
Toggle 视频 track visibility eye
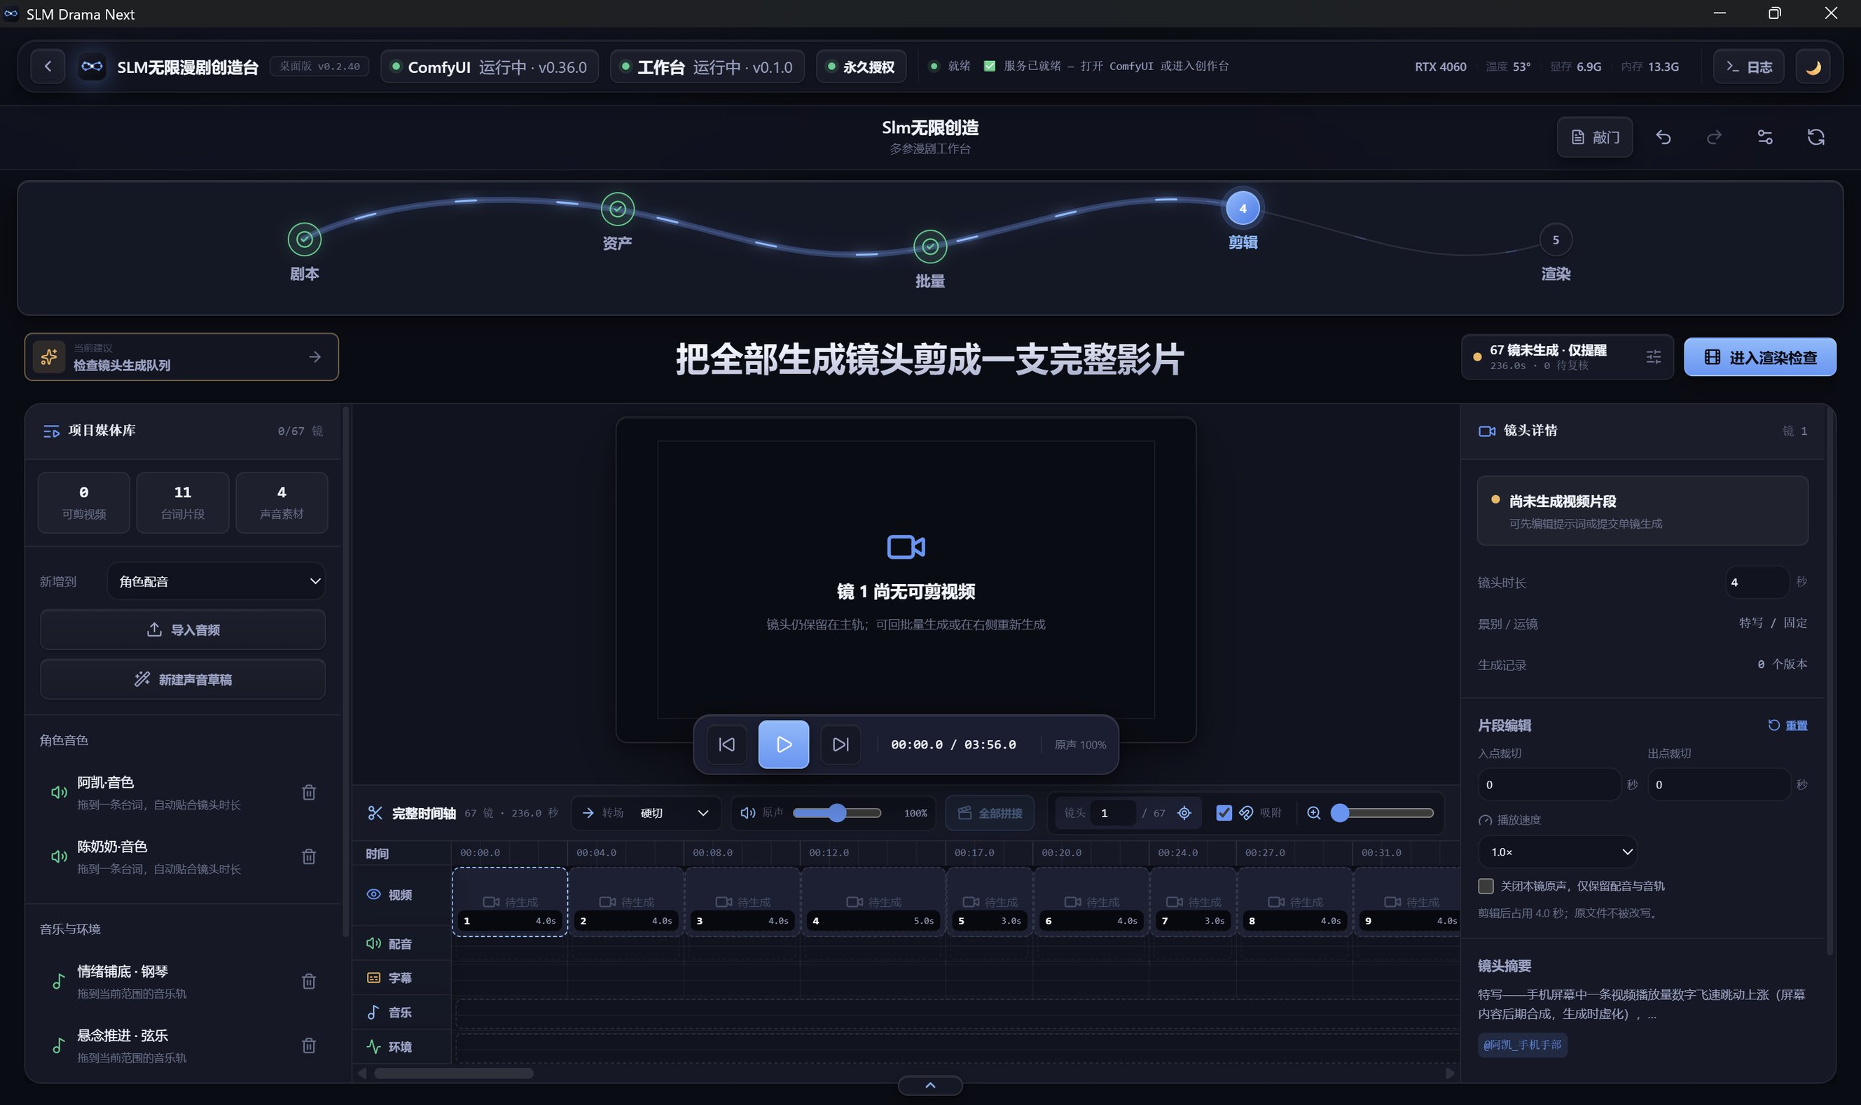coord(374,894)
